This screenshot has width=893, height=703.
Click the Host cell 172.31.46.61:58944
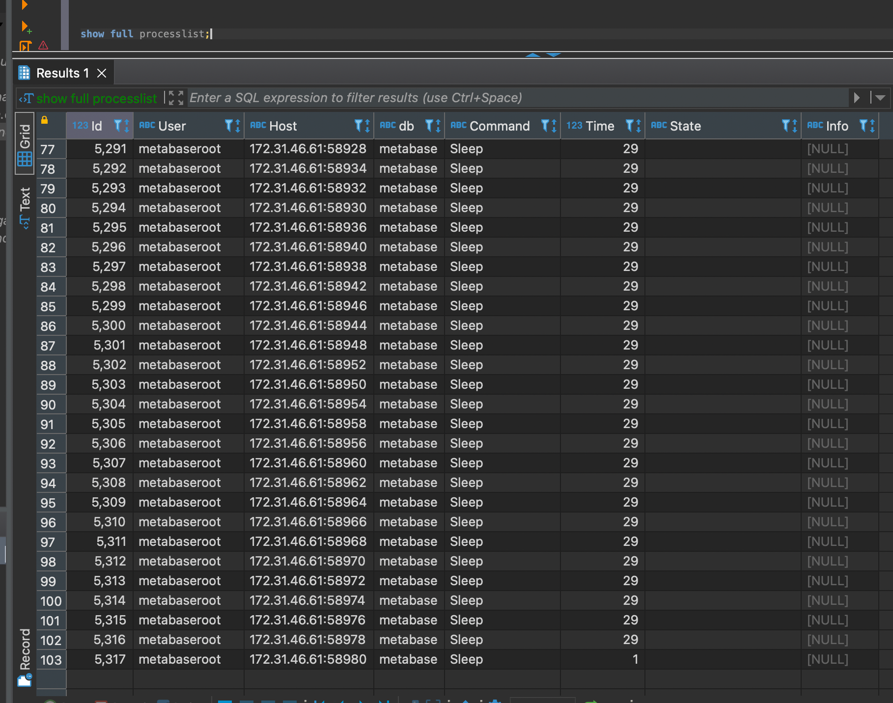tap(308, 325)
